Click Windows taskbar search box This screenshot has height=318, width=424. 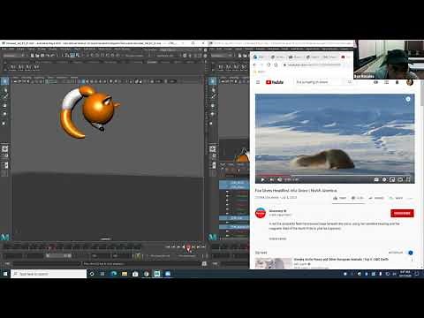(49, 274)
